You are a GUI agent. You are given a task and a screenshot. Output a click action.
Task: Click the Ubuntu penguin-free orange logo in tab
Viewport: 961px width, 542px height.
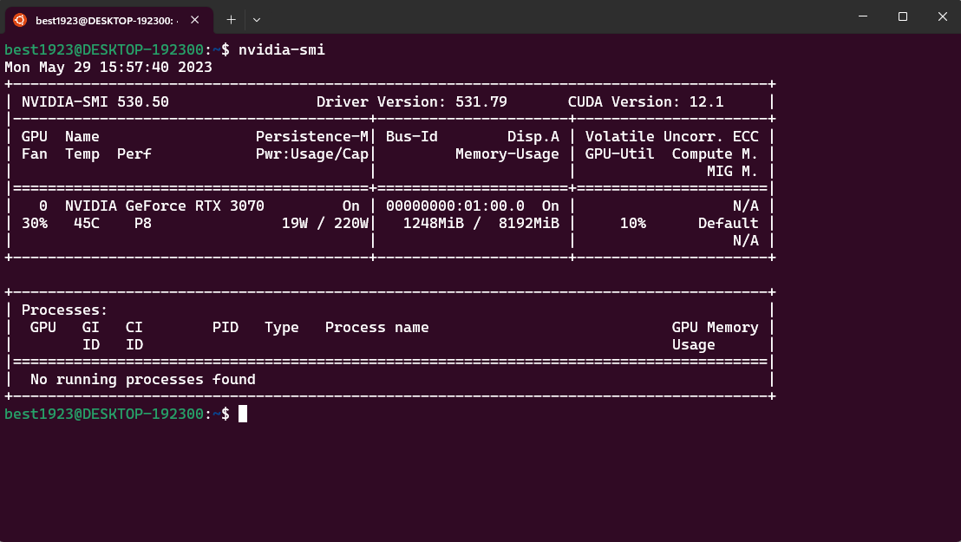click(21, 19)
